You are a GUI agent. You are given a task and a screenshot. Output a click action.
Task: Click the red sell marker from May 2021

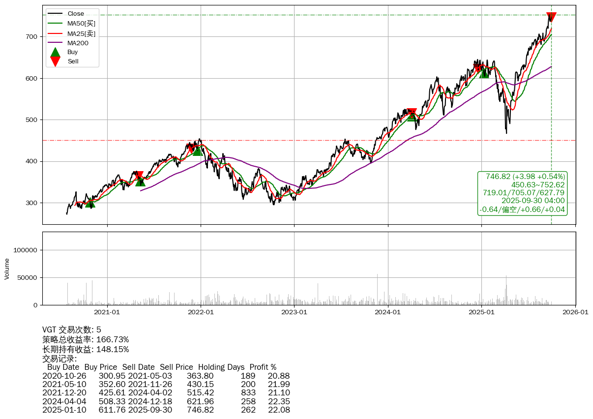[140, 176]
